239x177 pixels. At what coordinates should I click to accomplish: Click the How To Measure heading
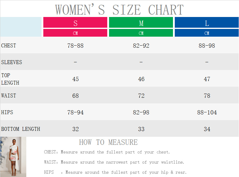(108, 142)
